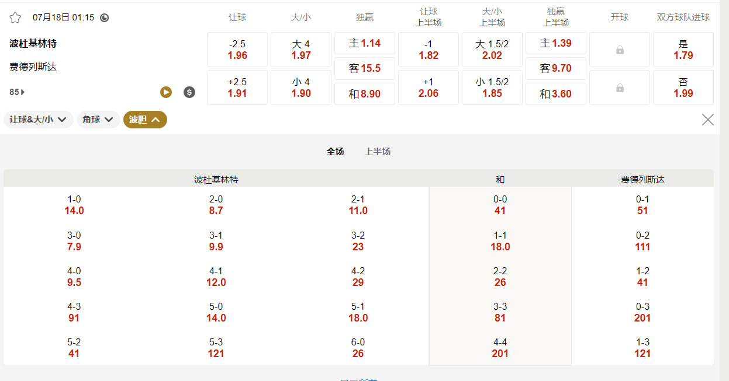Bet draw score 4-4 at 201

pos(500,348)
